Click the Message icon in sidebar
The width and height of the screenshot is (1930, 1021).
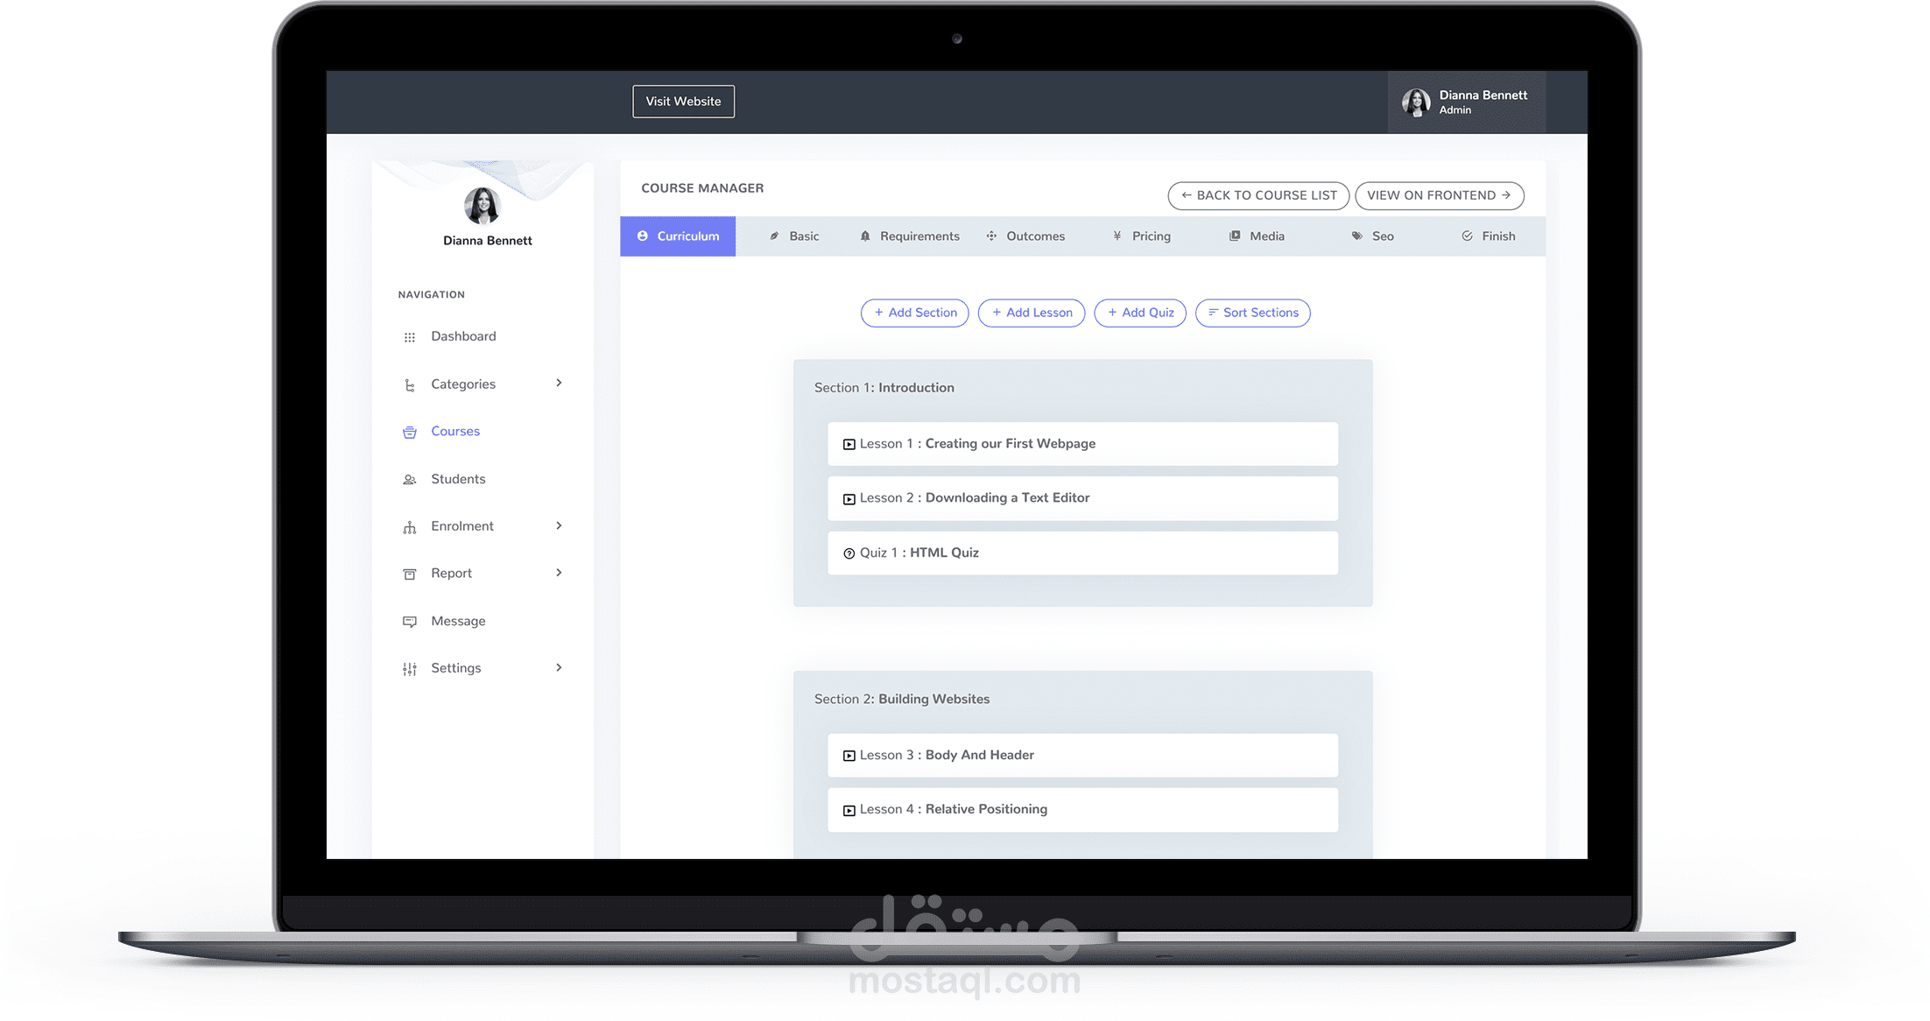coord(409,622)
